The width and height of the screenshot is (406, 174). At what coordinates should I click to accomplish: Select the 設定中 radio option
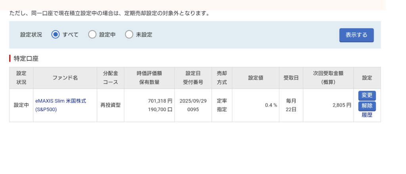[x=92, y=34]
